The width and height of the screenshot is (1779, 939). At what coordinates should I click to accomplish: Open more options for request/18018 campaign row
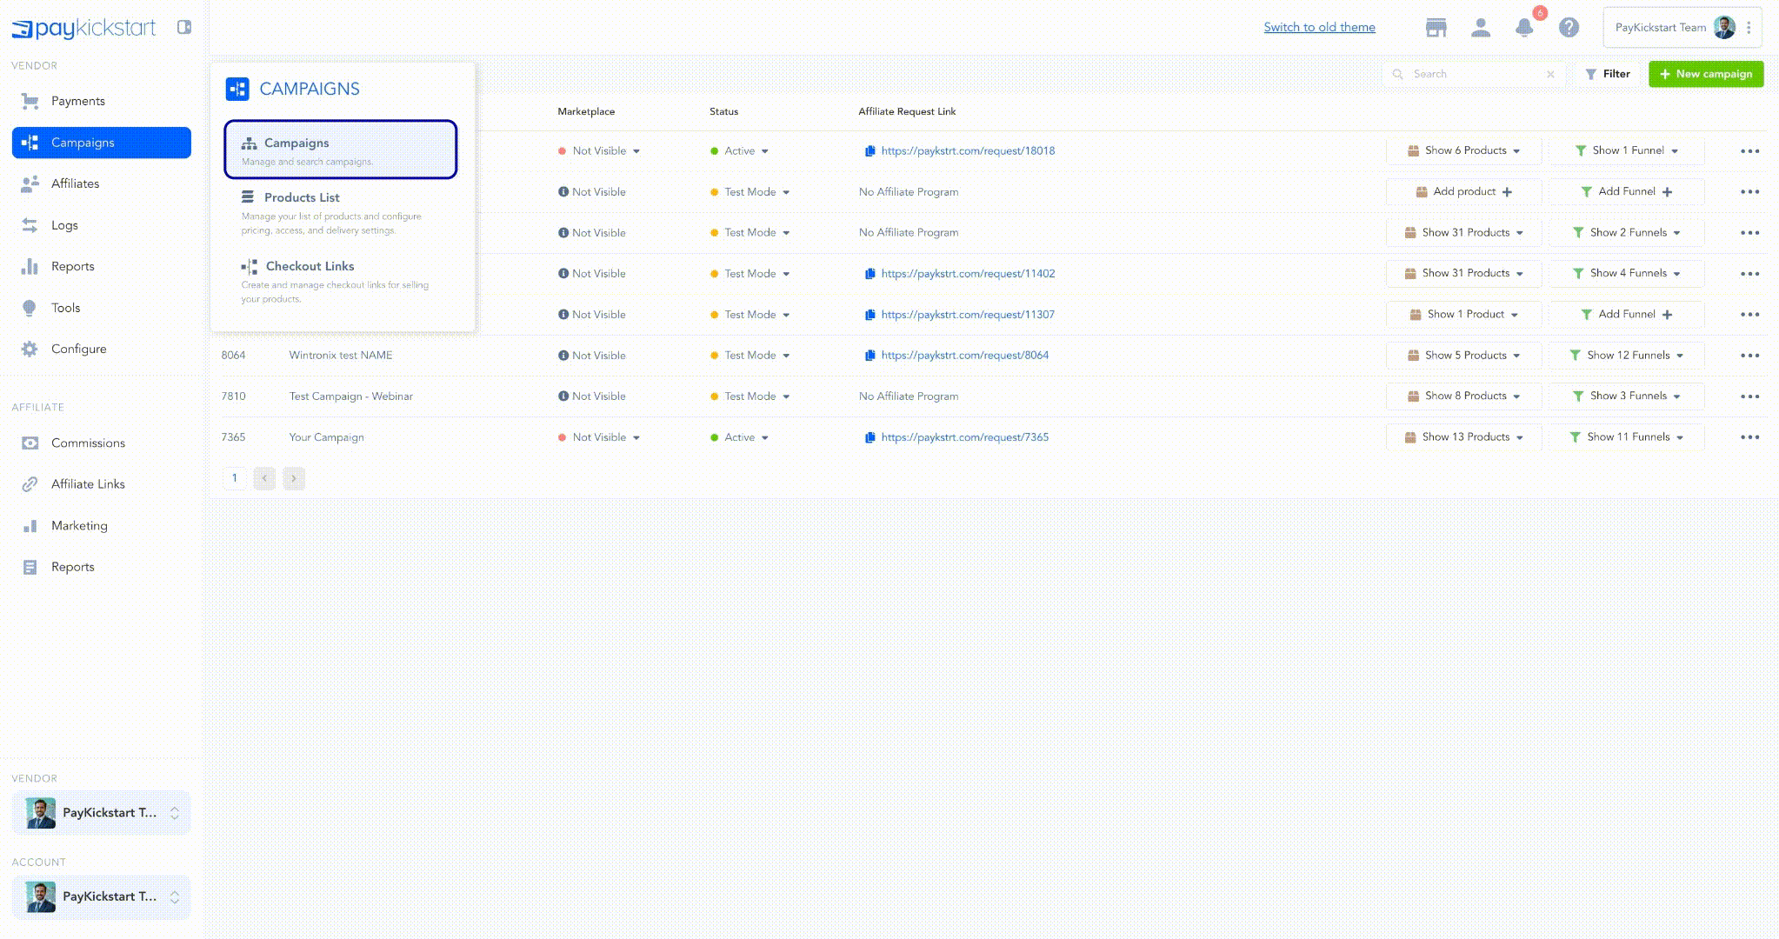click(x=1750, y=151)
